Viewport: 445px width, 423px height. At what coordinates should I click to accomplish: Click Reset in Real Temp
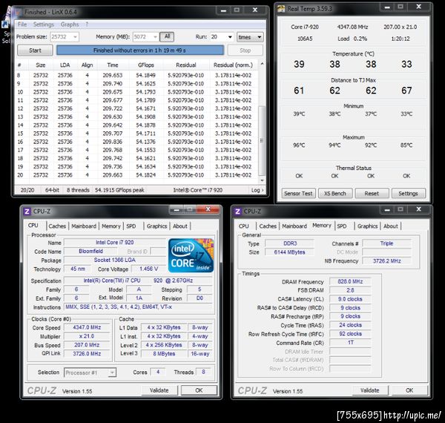[372, 194]
